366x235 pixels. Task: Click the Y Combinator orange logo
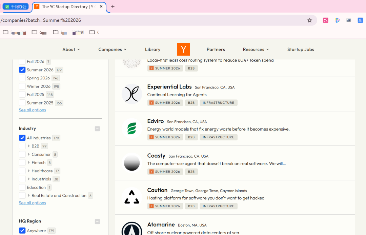tap(183, 49)
